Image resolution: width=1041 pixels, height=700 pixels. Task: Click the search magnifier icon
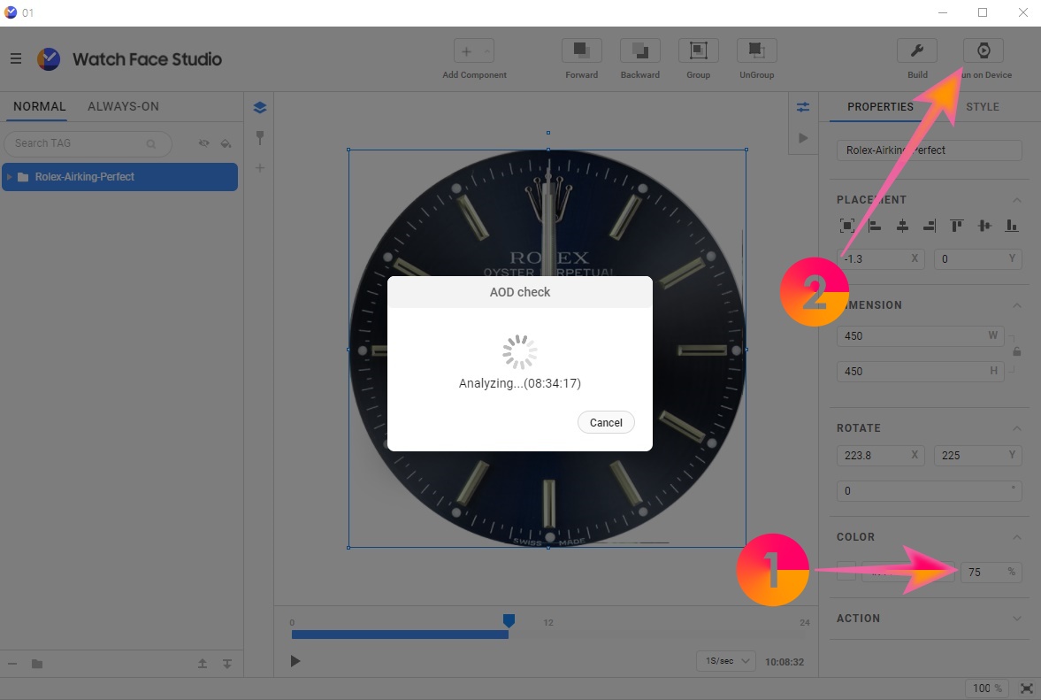click(x=151, y=143)
